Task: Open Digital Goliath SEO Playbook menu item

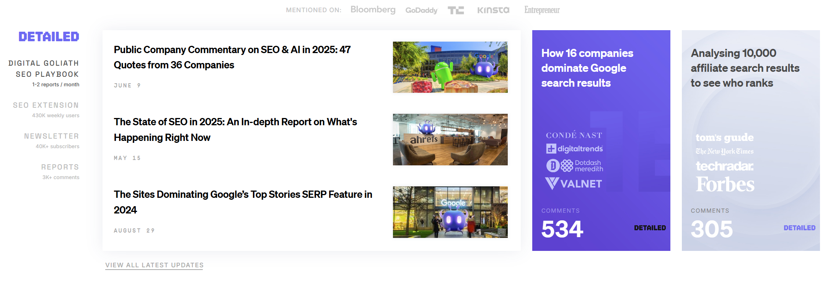Action: (x=44, y=69)
